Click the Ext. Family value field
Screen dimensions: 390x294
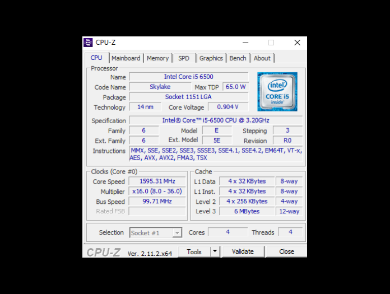(x=144, y=141)
